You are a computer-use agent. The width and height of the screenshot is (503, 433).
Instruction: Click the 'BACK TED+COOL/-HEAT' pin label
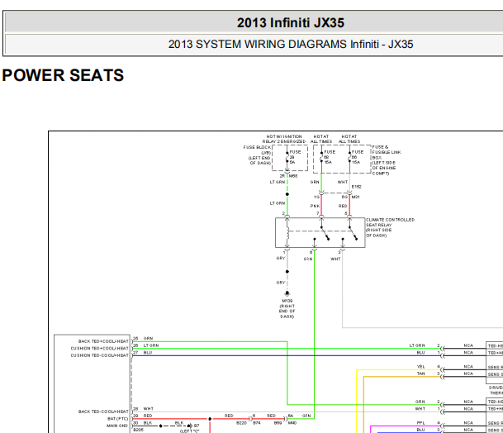coord(103,341)
